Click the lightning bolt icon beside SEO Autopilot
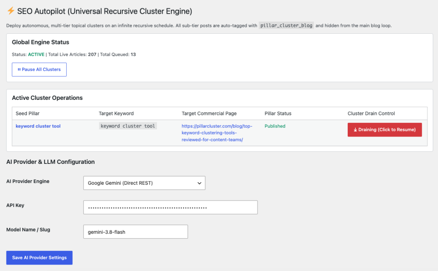Screen dimensions: 438x271 coord(11,11)
